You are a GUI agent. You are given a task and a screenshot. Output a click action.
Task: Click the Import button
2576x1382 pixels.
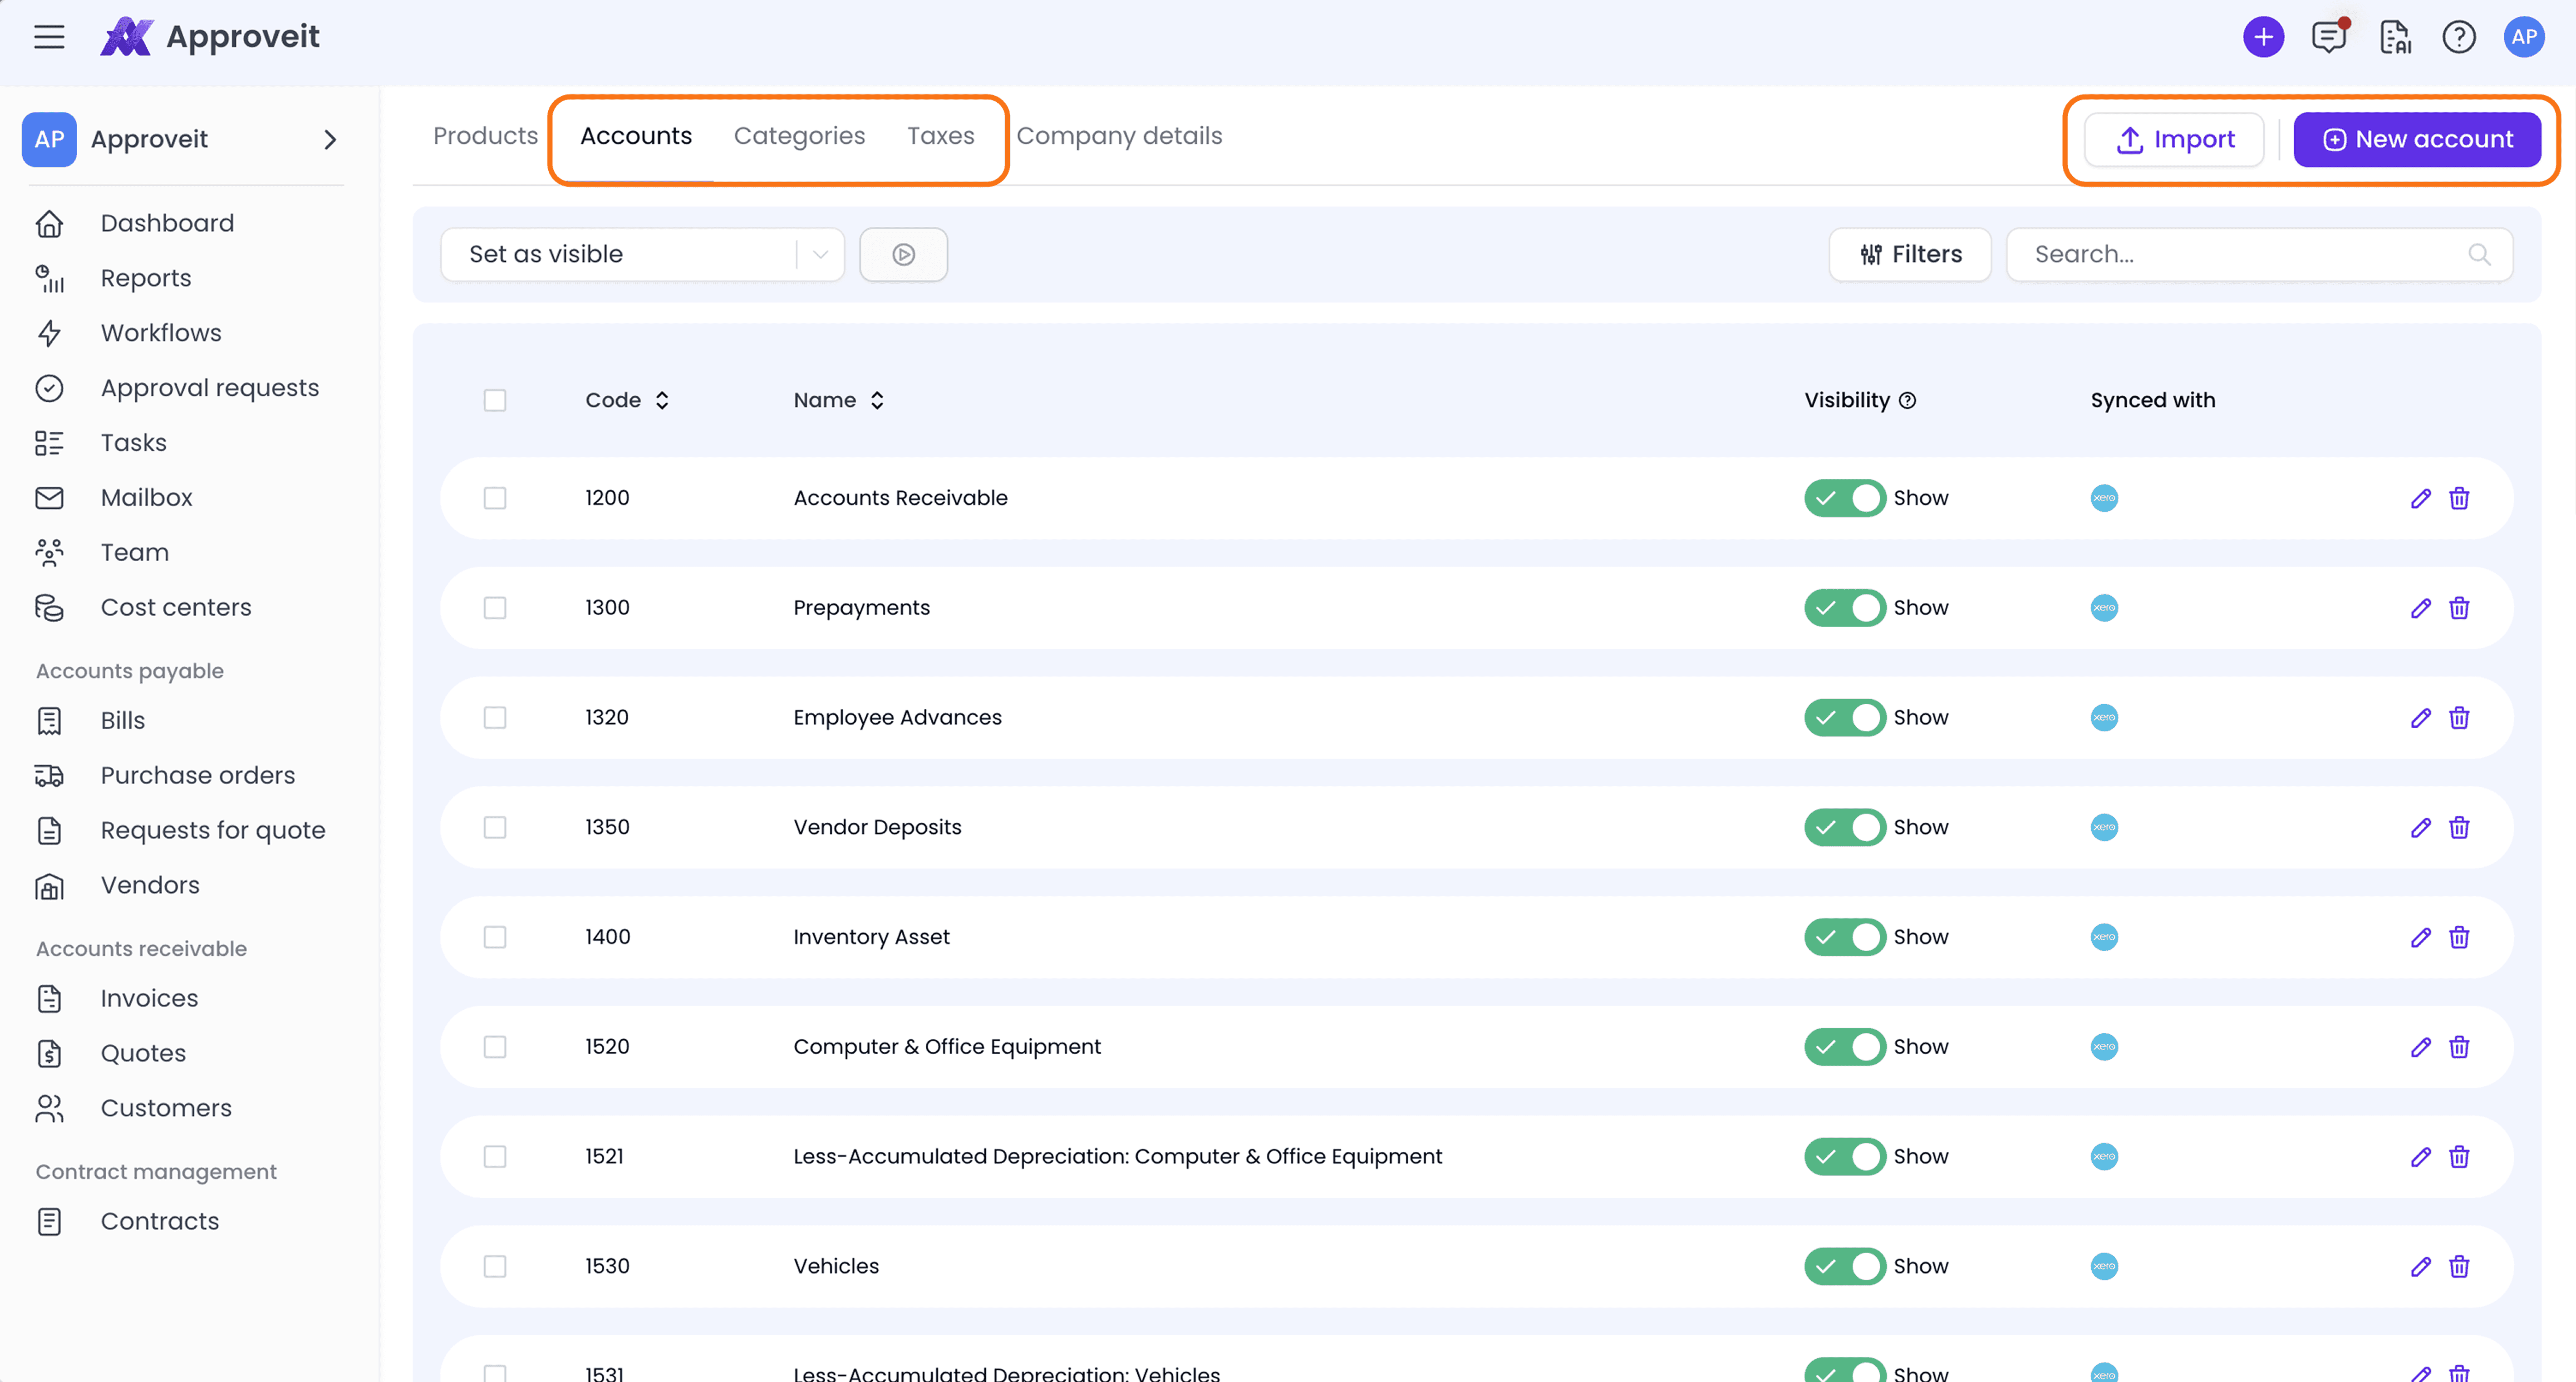[2174, 139]
